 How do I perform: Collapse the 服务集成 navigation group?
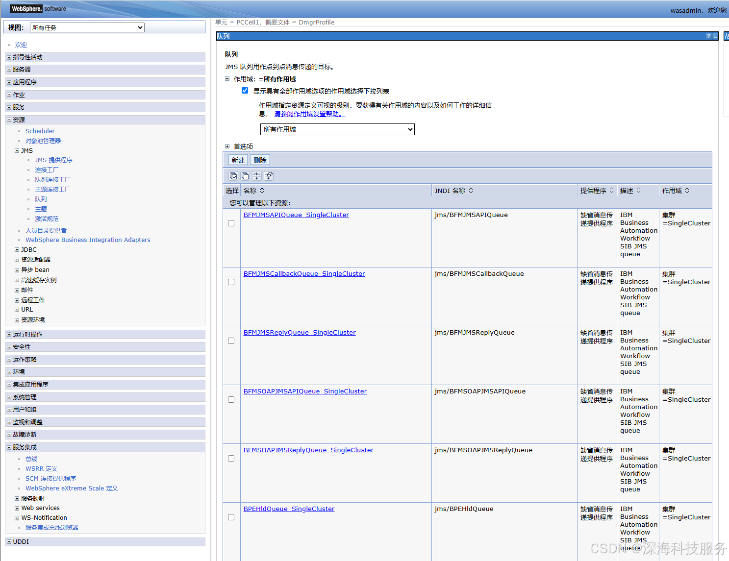click(9, 447)
